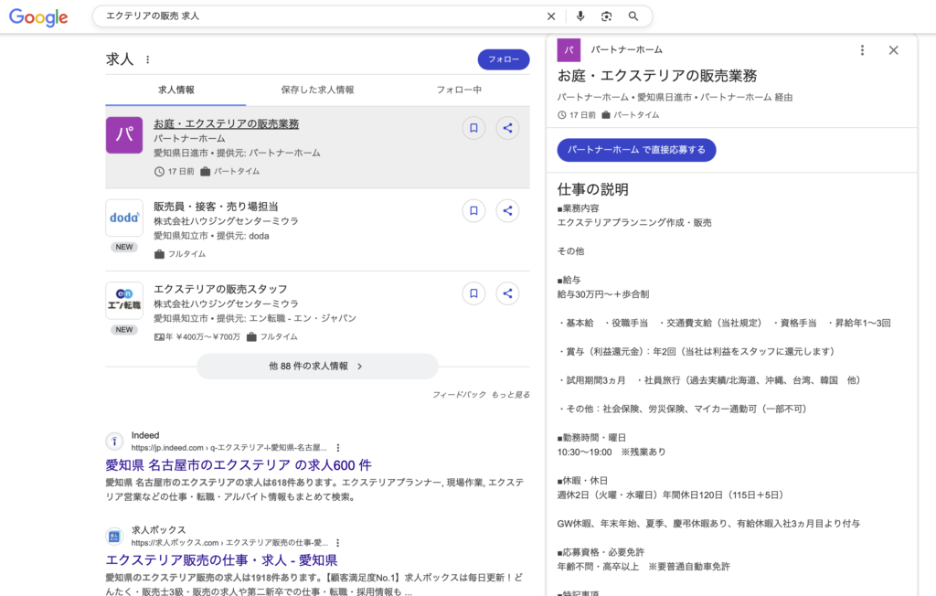The image size is (936, 596).
Task: Click the NEW badge under エン転職 logo
Action: [x=124, y=330]
